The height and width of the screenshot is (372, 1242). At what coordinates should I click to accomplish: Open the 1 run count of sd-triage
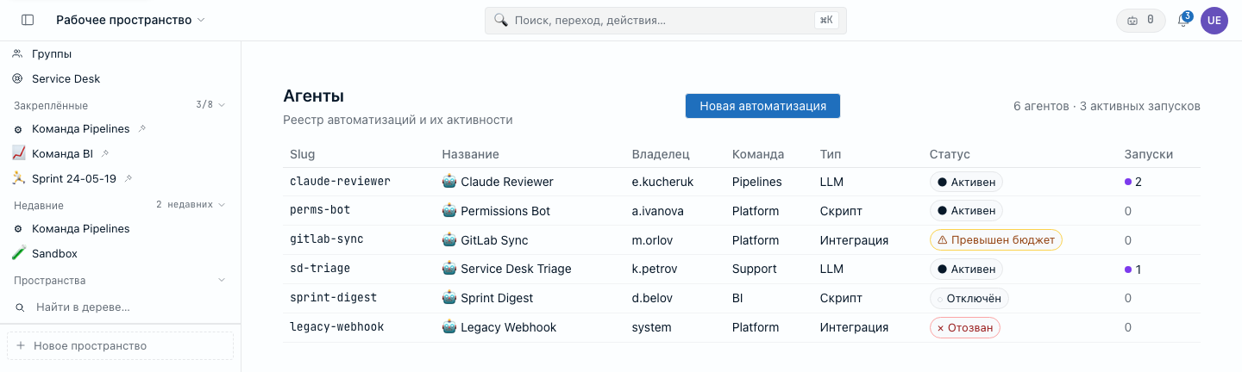pos(1132,270)
